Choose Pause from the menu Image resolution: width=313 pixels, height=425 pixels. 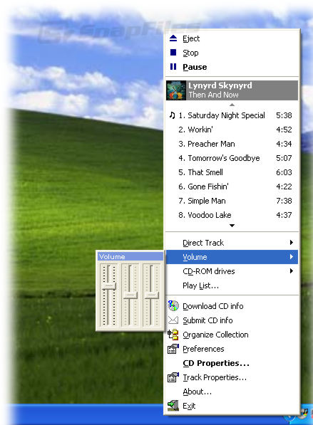(x=232, y=67)
